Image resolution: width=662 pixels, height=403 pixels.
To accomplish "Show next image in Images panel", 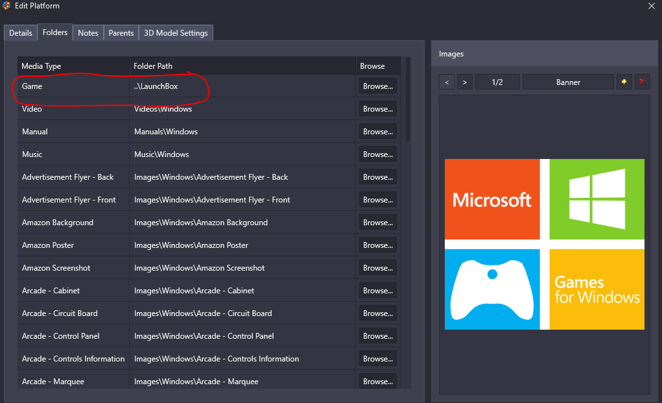I will pyautogui.click(x=464, y=82).
